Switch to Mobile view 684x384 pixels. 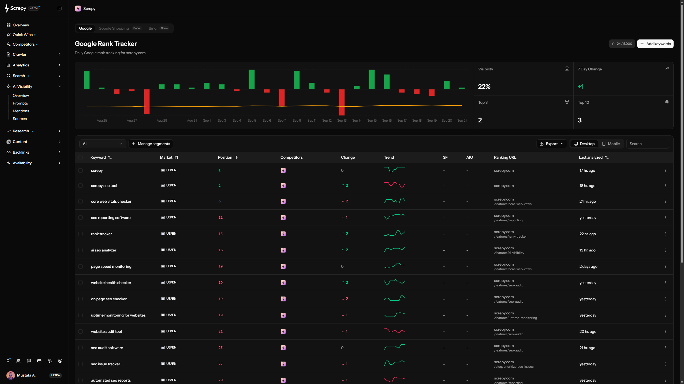click(x=611, y=144)
